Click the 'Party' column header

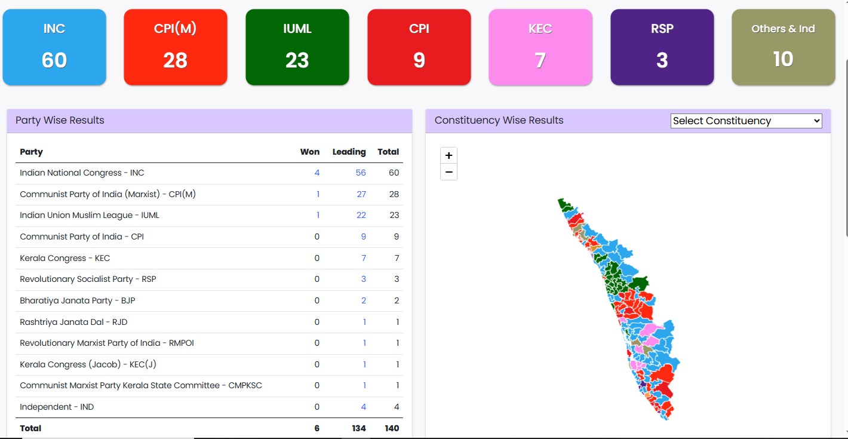pos(31,152)
